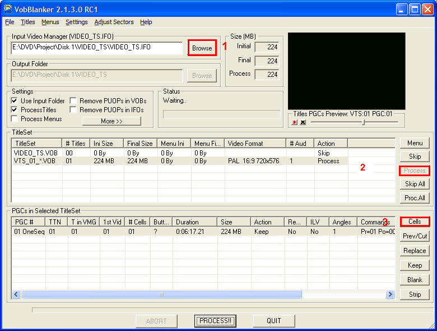
Task: Click the ILV column header
Action: click(318, 222)
